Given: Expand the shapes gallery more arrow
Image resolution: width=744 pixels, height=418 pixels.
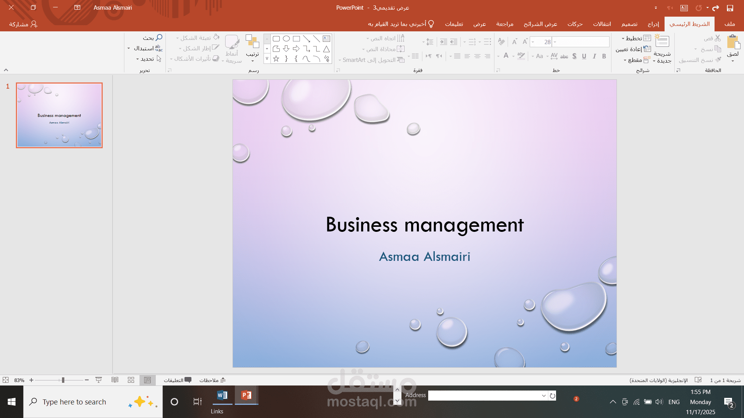Looking at the screenshot, I should coord(267,59).
